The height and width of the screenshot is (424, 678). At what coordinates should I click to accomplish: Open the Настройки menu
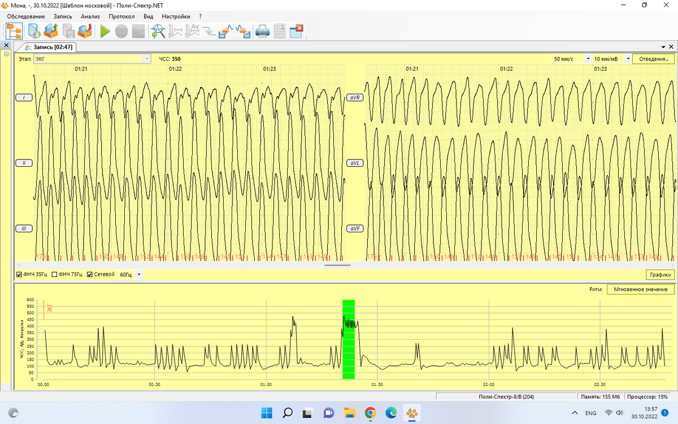[176, 16]
